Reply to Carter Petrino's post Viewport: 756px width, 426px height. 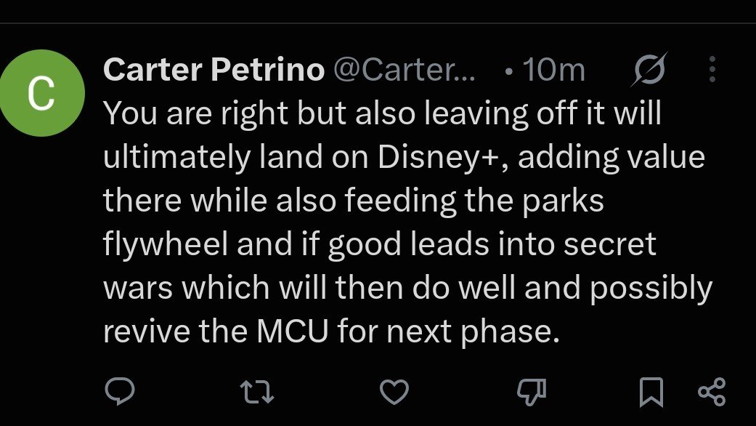[x=120, y=391]
